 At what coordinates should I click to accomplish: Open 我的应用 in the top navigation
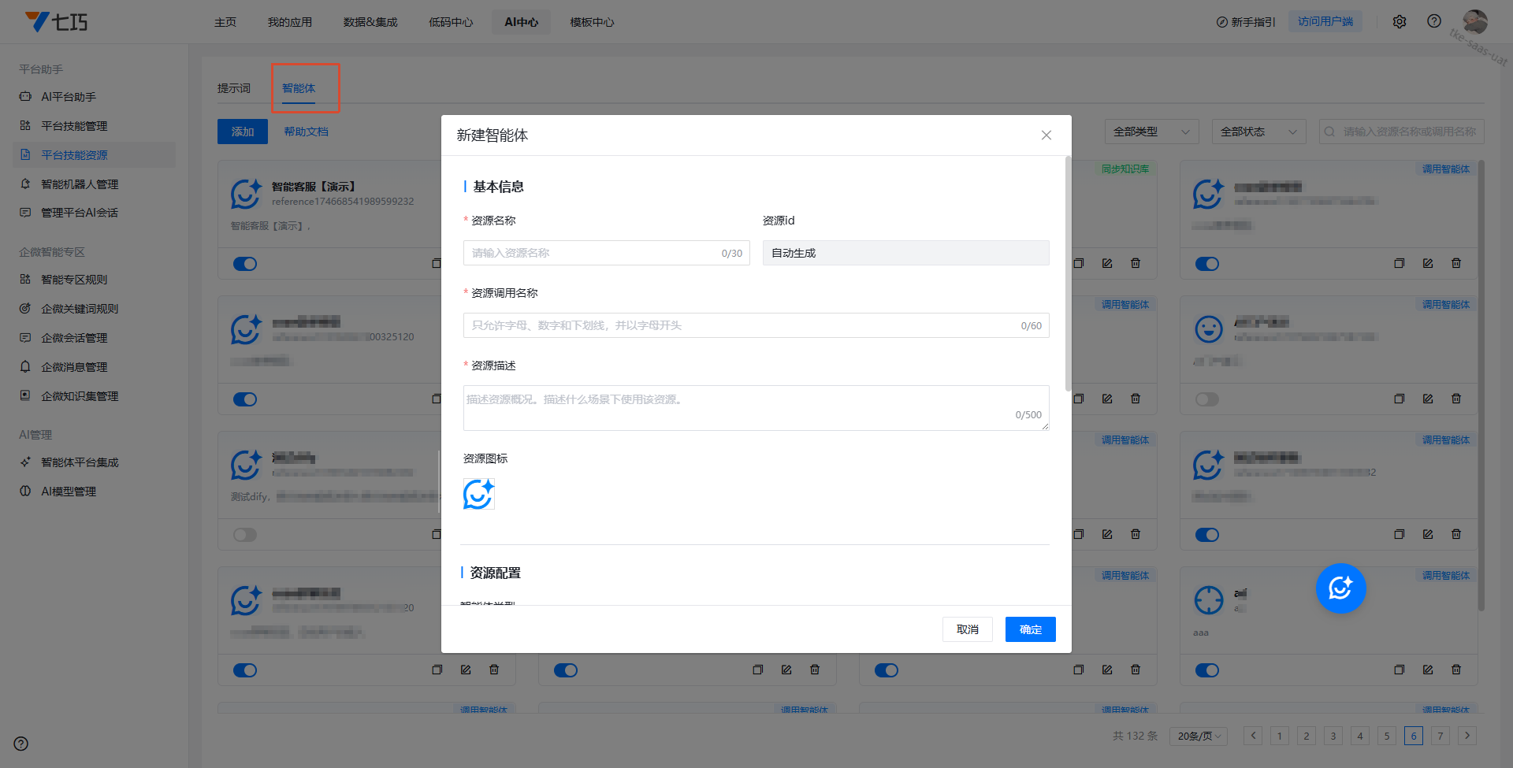pyautogui.click(x=289, y=22)
